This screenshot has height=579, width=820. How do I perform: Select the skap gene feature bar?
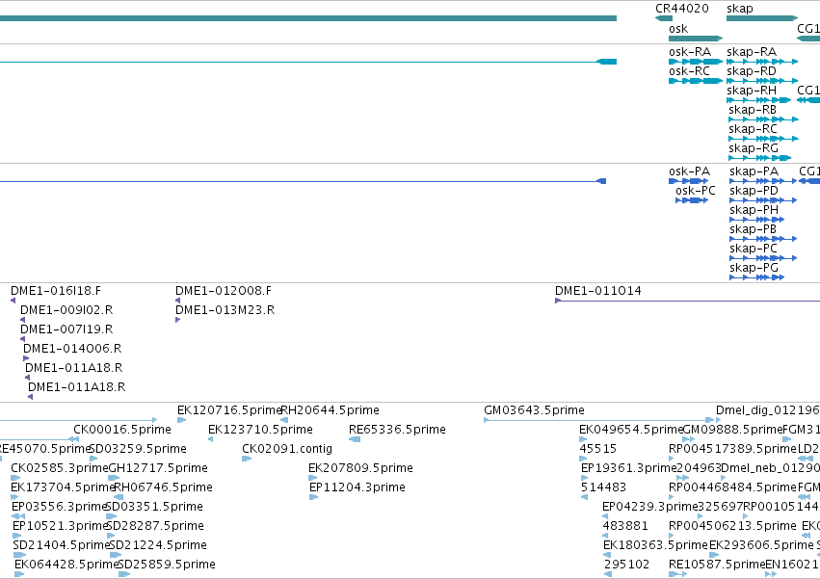click(762, 18)
